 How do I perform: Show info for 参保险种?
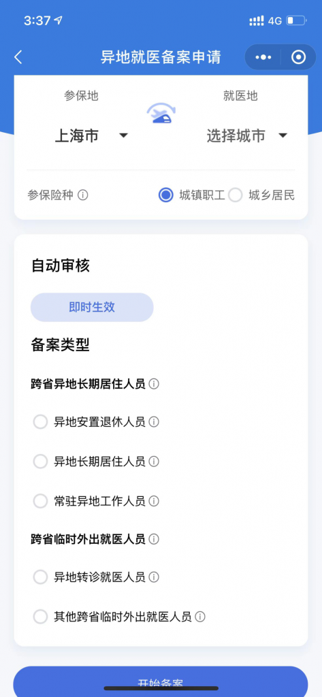(83, 195)
